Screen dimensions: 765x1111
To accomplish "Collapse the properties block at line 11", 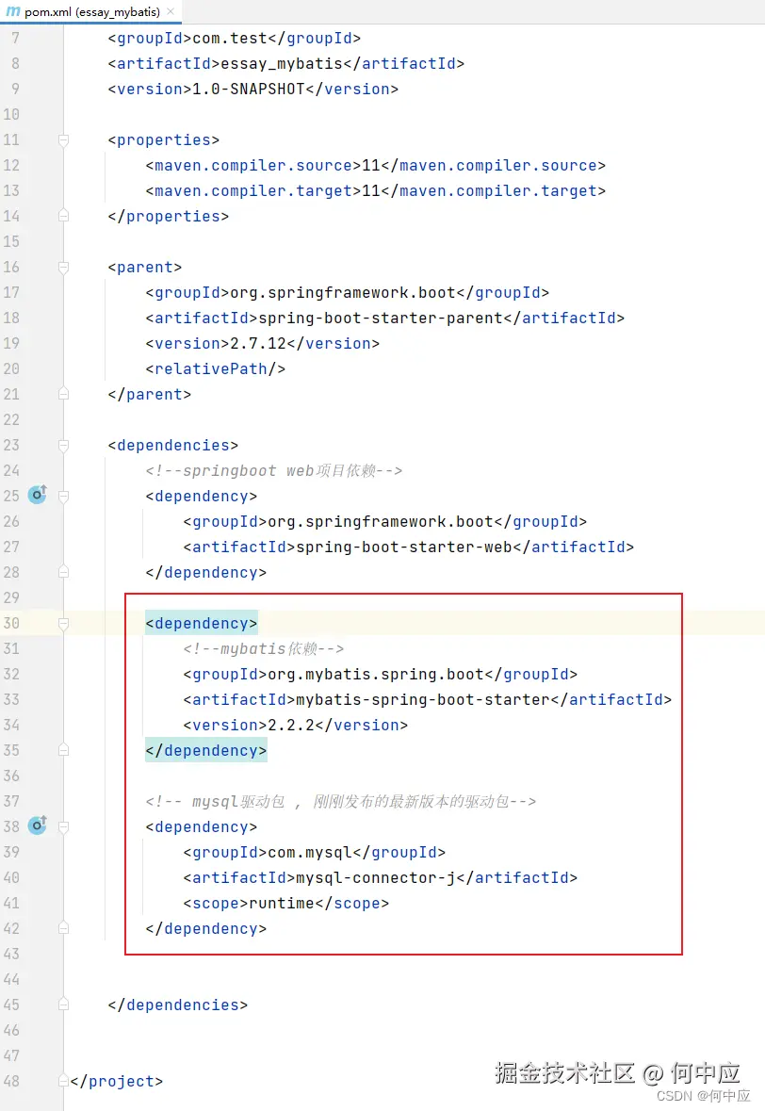I will pyautogui.click(x=64, y=139).
